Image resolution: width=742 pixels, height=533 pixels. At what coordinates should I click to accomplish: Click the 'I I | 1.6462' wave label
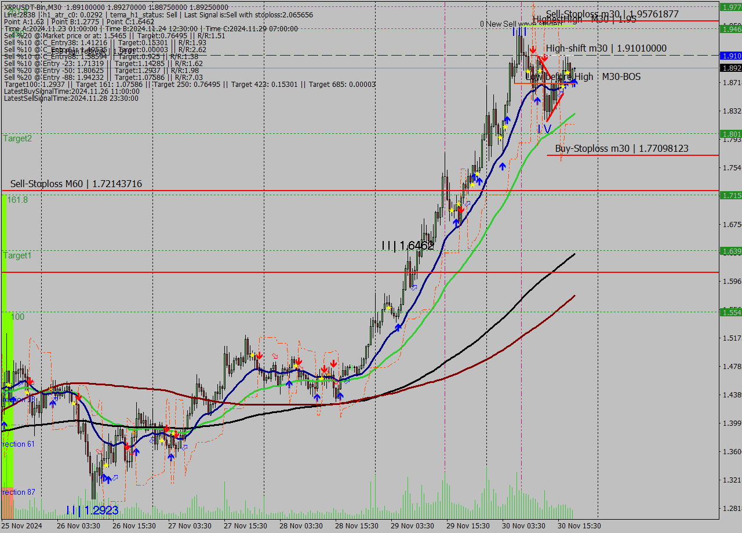tap(408, 246)
